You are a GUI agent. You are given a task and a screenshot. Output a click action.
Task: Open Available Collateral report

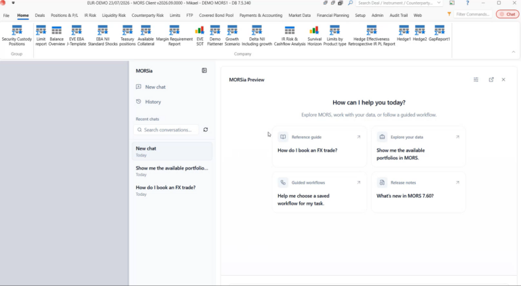pyautogui.click(x=146, y=35)
